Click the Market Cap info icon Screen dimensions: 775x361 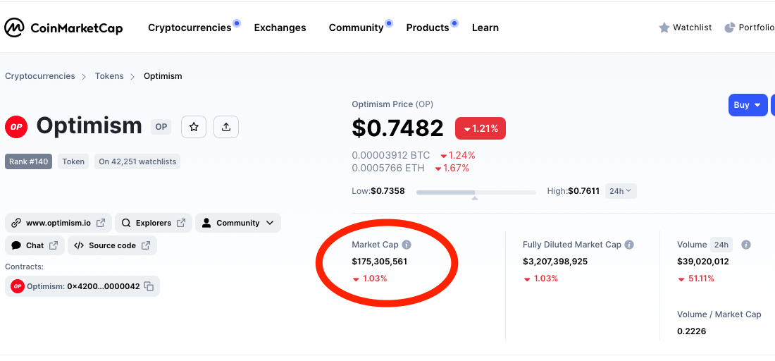coord(407,245)
